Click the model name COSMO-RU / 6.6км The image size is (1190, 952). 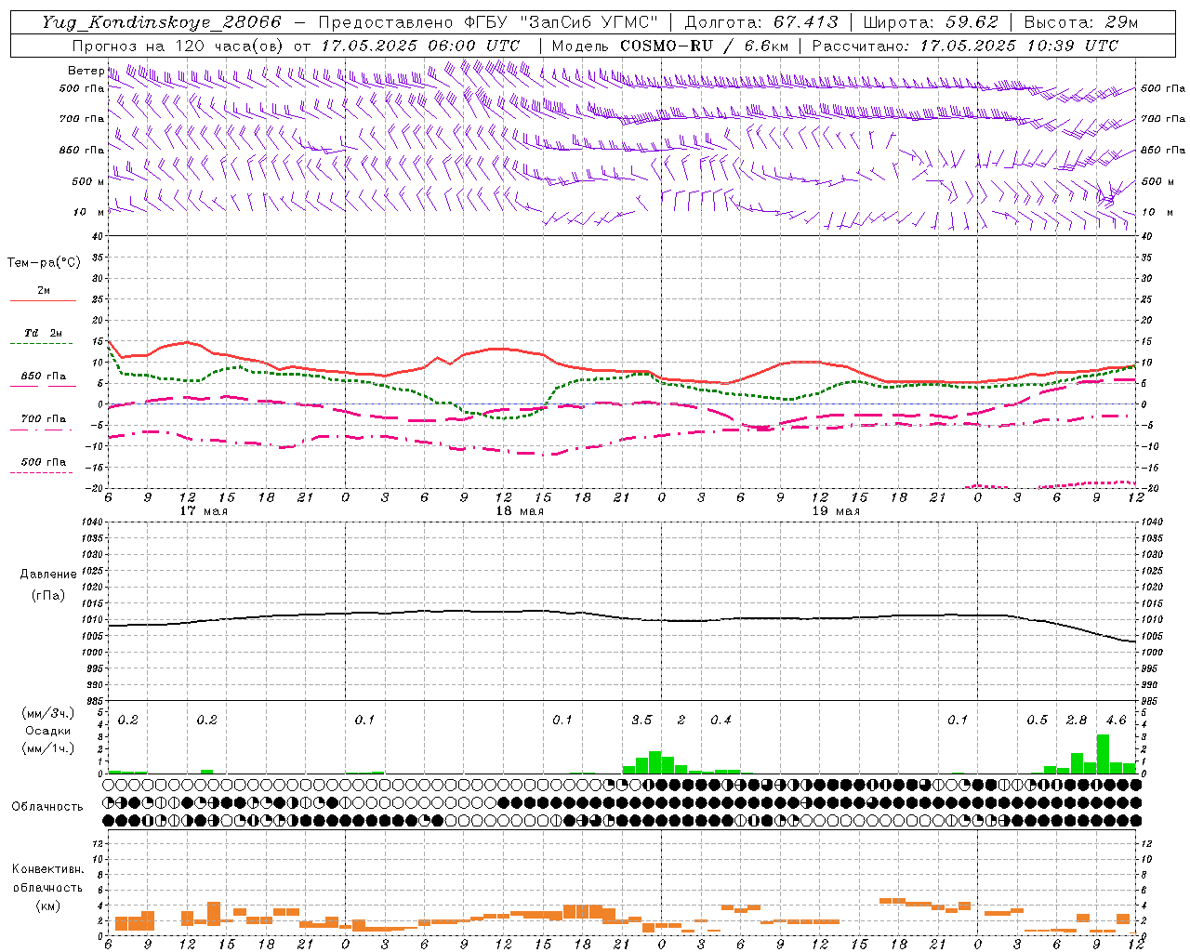pos(705,46)
